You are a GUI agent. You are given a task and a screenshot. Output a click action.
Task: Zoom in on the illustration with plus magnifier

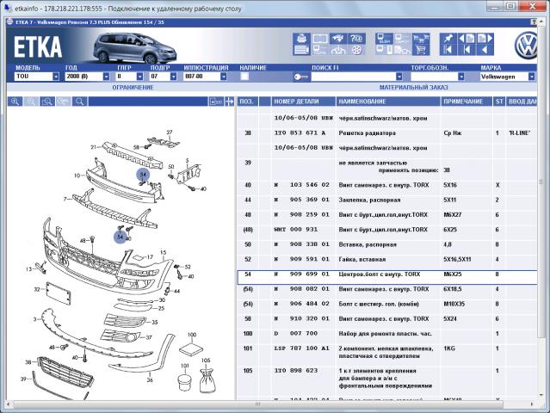coord(15,102)
